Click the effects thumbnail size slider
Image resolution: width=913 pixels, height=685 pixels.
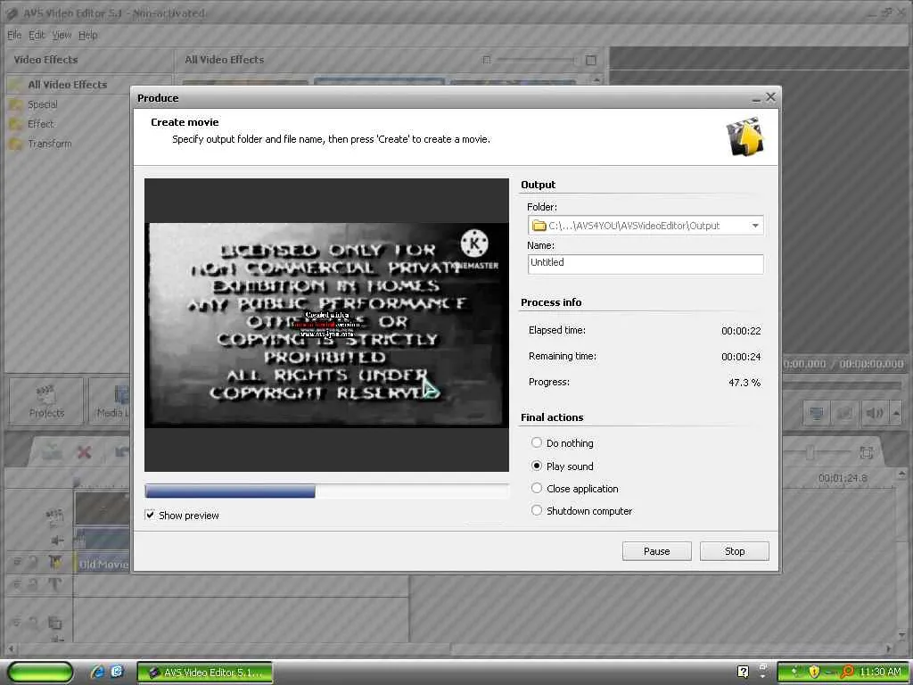pos(537,60)
